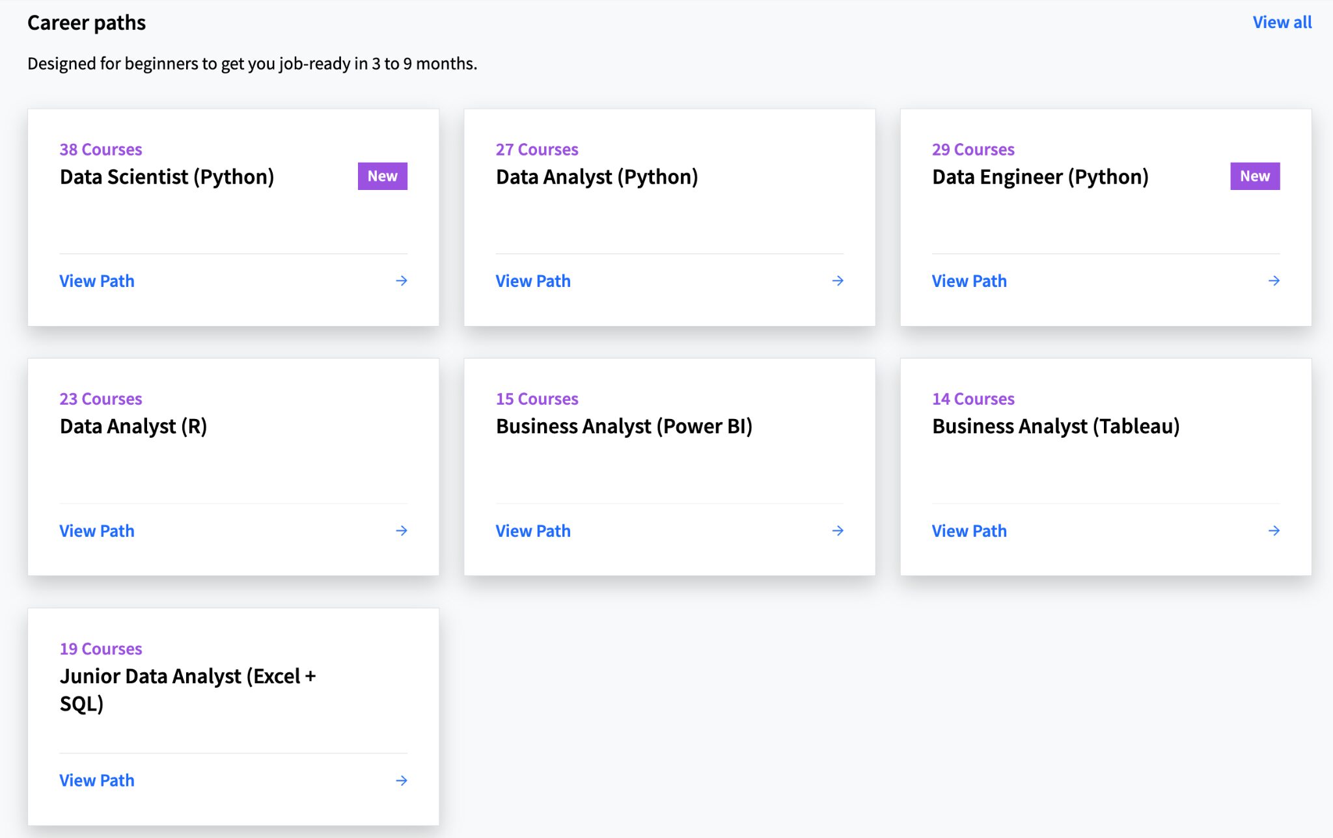The image size is (1333, 838).
Task: Select the Data Analyst (R) card title
Action: pyautogui.click(x=133, y=426)
